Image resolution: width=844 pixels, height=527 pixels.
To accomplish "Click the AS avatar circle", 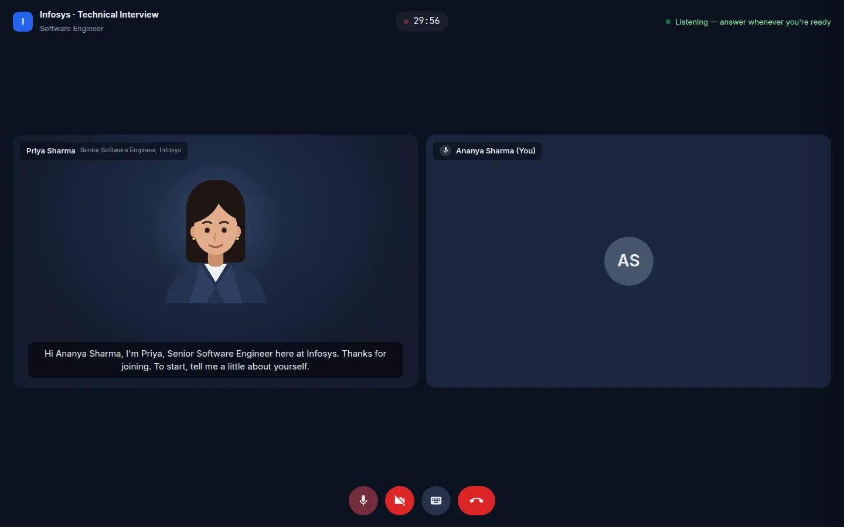I will point(629,261).
